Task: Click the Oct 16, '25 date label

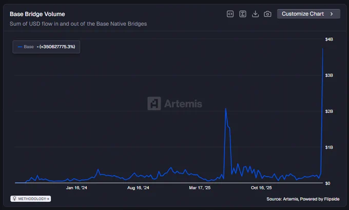Action: point(261,188)
